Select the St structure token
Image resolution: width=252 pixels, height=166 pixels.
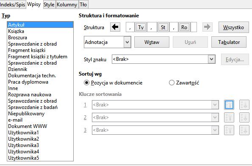163,27
